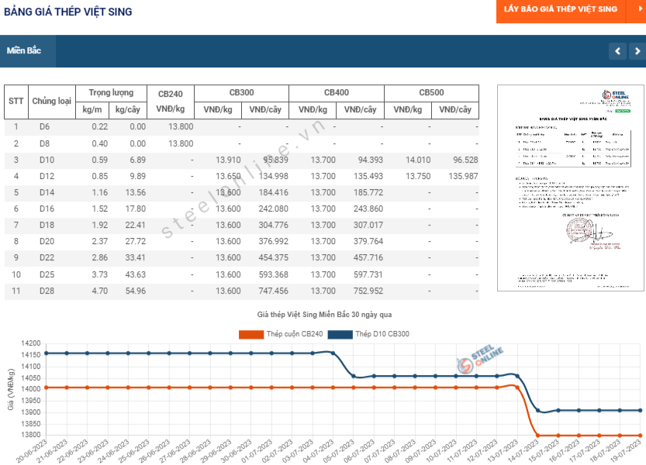
Task: Toggle the blue Thép D10 CB300 legend swatch
Action: pos(340,334)
